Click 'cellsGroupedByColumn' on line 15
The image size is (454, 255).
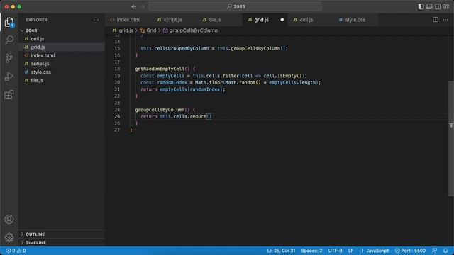click(x=182, y=49)
